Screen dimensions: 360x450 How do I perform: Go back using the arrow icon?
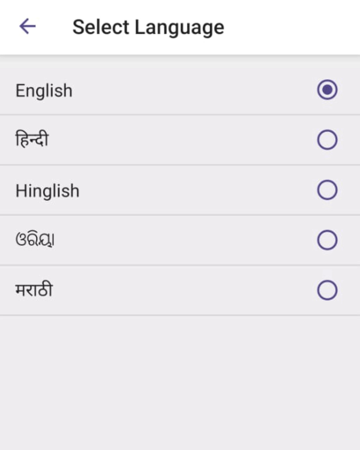pyautogui.click(x=28, y=26)
